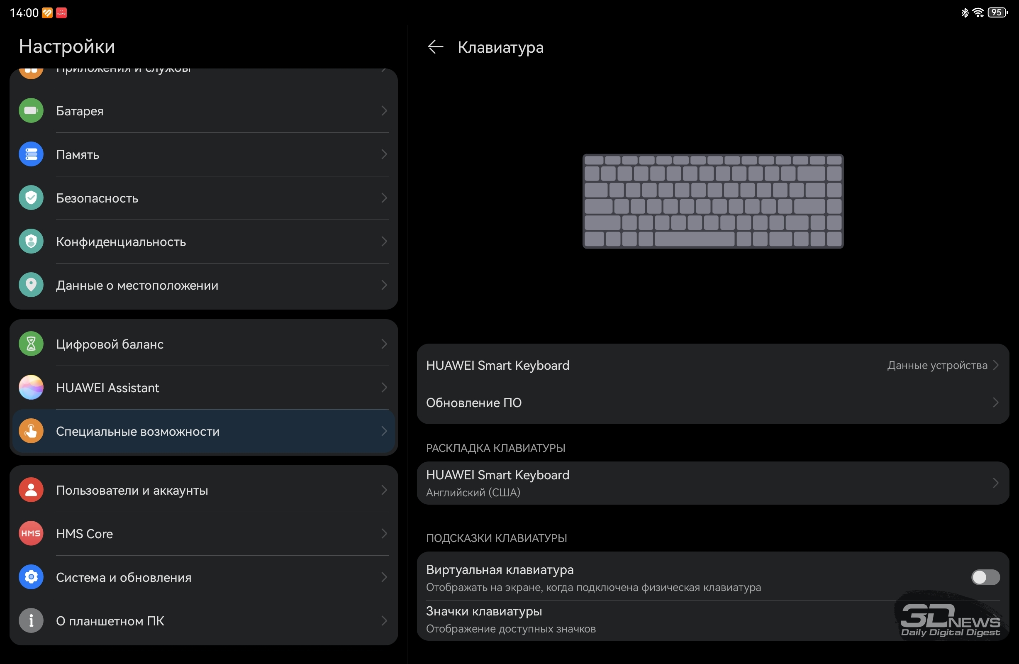Tap the location pin icon
The image size is (1019, 664).
(x=31, y=285)
